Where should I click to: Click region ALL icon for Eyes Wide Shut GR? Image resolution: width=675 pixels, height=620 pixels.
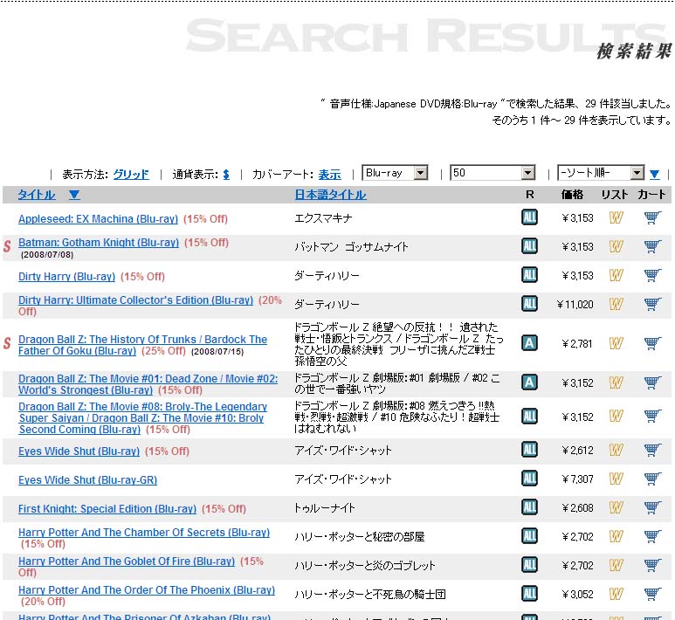(529, 479)
